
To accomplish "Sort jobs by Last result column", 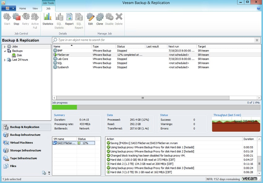I will [156, 46].
